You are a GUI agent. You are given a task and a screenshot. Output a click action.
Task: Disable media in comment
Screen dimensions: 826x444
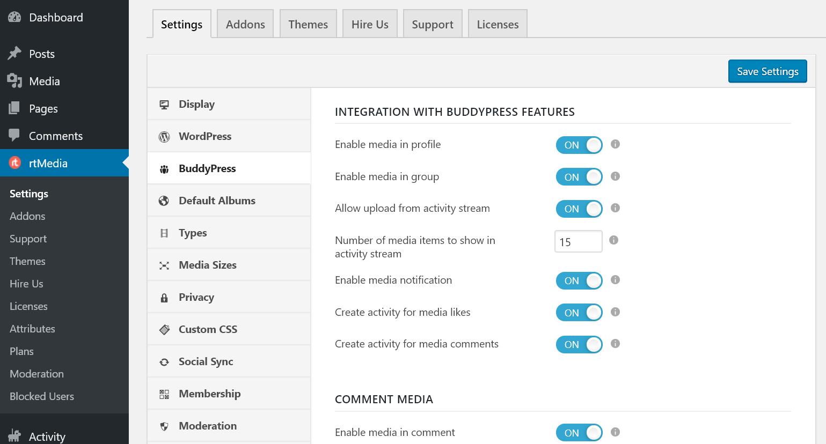579,432
